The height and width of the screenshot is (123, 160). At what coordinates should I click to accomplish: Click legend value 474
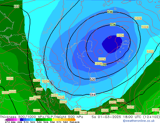pyautogui.click(x=7, y=122)
